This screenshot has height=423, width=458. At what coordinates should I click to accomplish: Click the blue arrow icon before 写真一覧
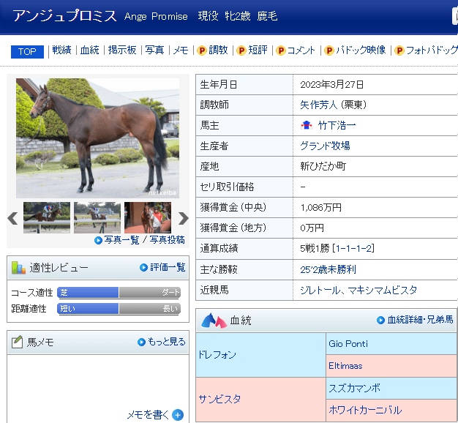(x=98, y=241)
